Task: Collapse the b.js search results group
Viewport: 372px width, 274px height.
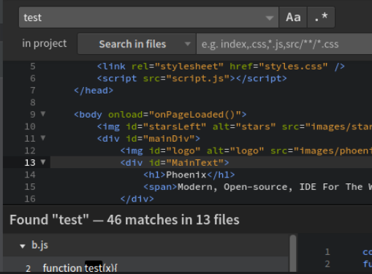Action: [x=23, y=246]
